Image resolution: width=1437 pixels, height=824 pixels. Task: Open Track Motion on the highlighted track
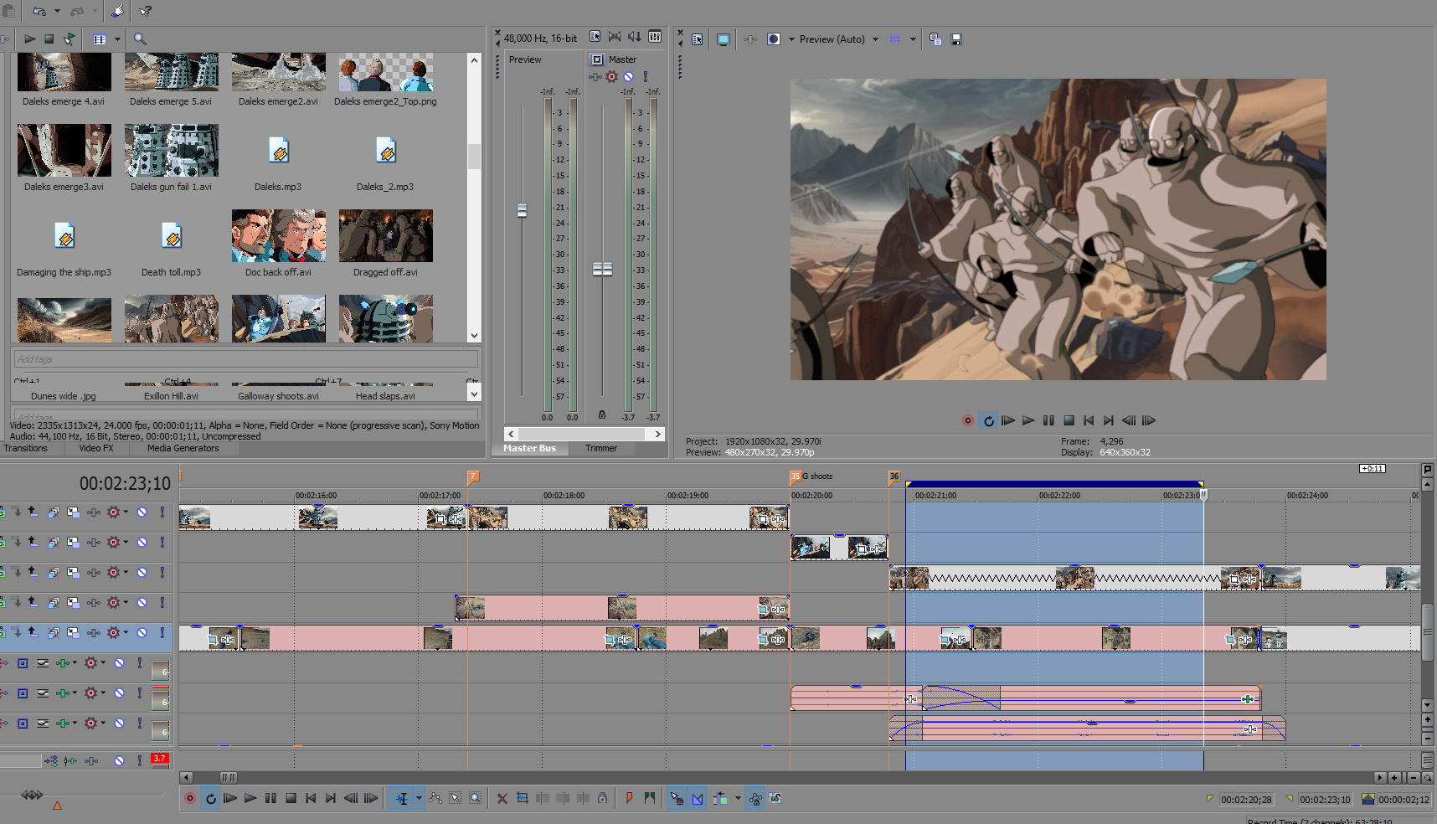tap(73, 633)
